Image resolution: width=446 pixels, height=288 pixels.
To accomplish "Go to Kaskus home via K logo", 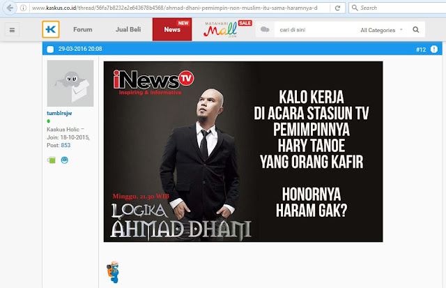I will click(x=51, y=29).
